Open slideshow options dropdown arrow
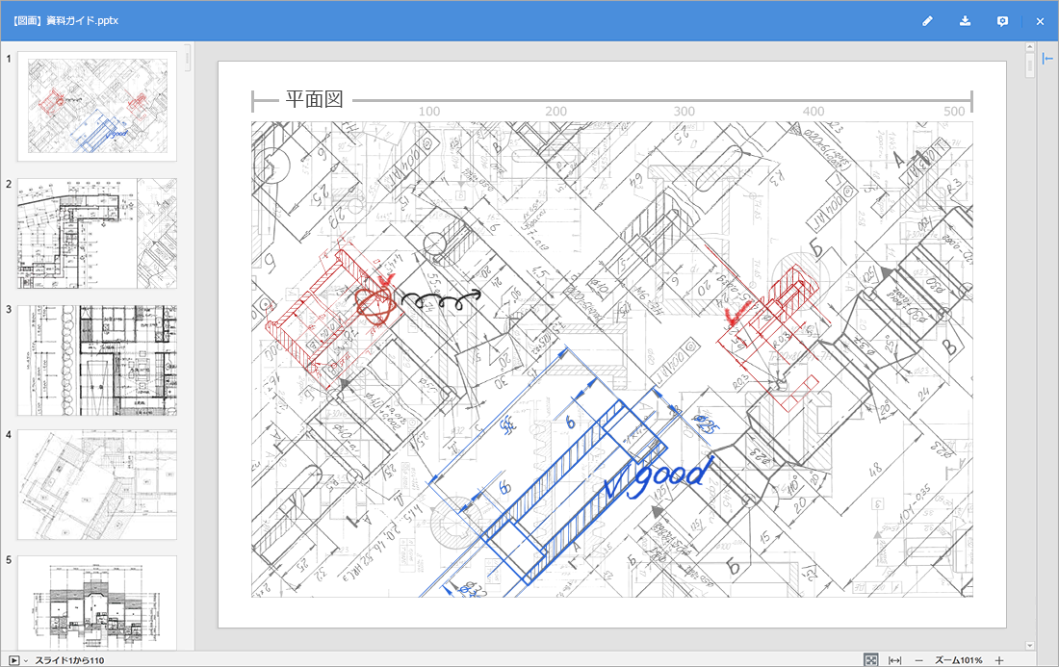1059x667 pixels. point(26,660)
